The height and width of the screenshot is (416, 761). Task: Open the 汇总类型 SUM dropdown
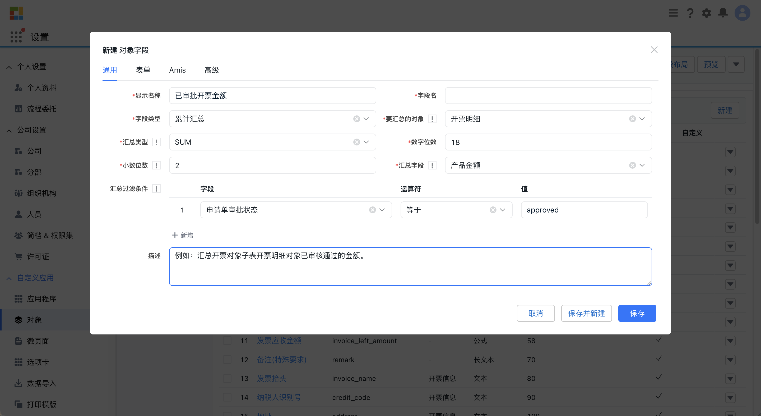pos(366,142)
